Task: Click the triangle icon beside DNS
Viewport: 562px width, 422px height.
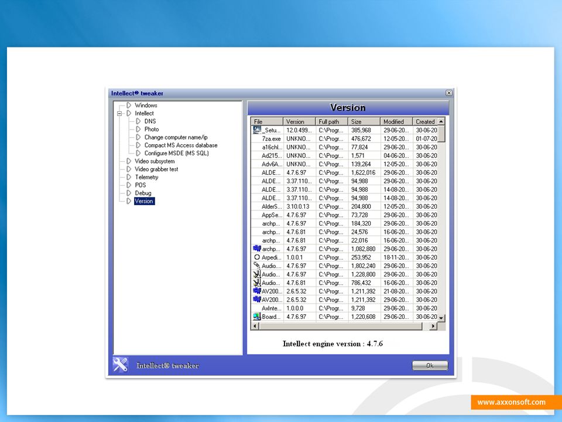Action: pos(138,121)
